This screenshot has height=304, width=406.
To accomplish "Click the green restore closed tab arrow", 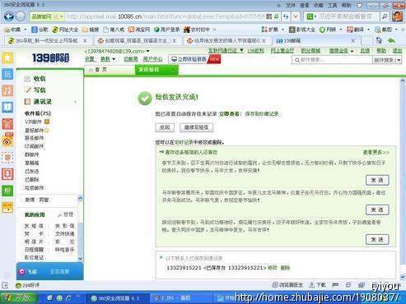I will [391, 41].
